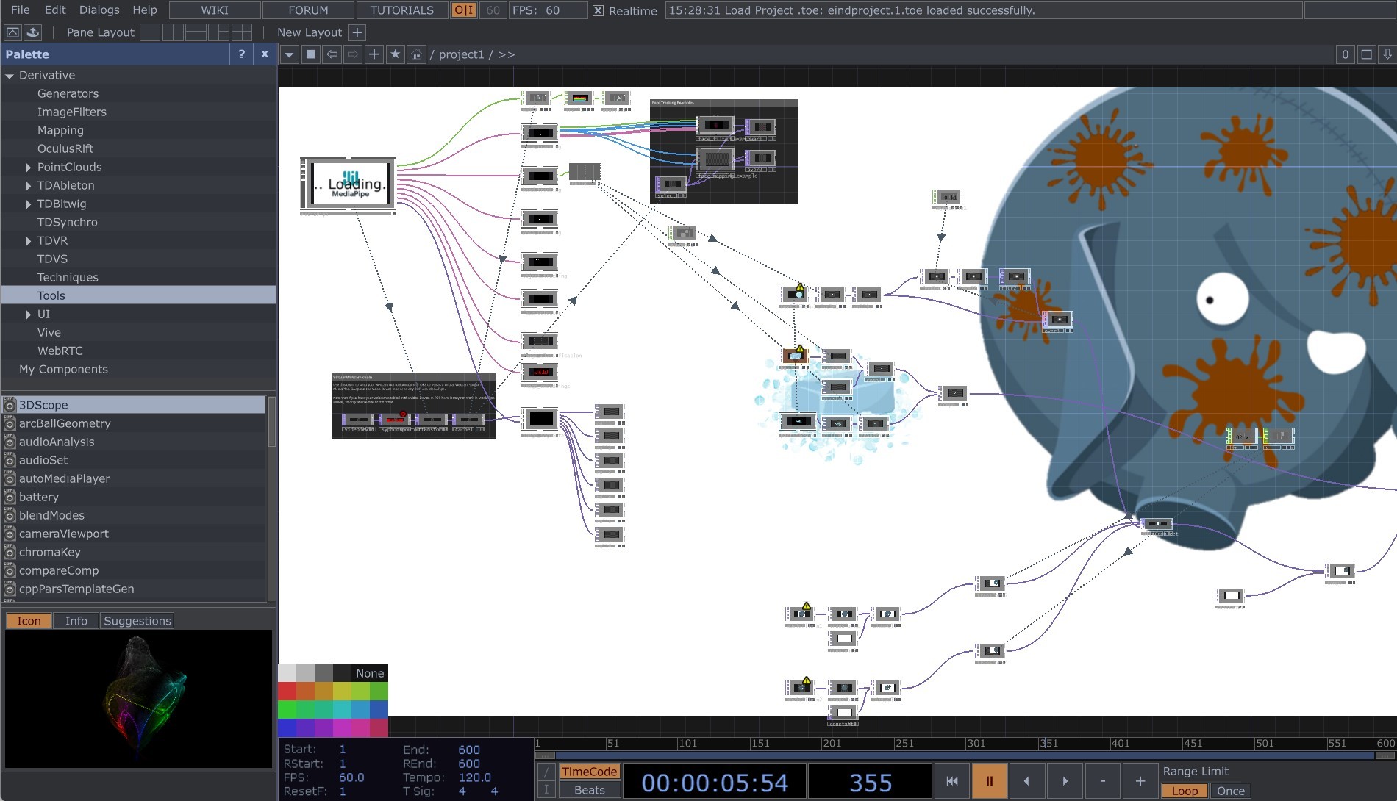Click the project1 path segment
Viewport: 1397px width, 801px height.
coord(461,54)
